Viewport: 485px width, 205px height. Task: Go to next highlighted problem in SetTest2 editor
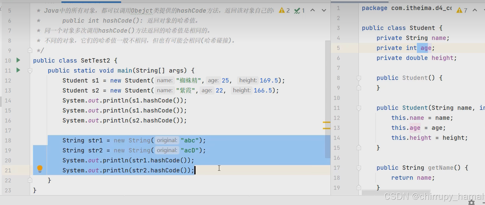click(x=324, y=10)
